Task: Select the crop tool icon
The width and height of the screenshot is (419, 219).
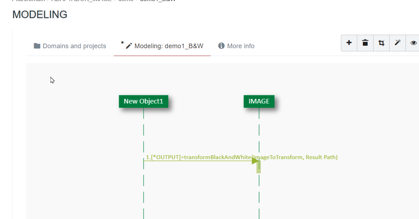Action: coord(381,43)
